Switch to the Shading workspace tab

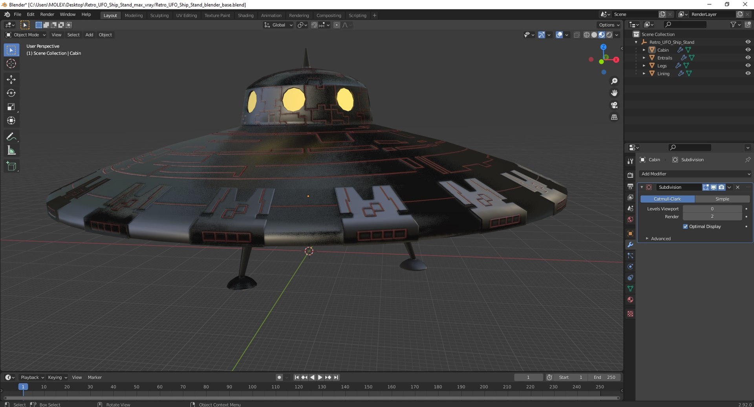[x=245, y=15]
